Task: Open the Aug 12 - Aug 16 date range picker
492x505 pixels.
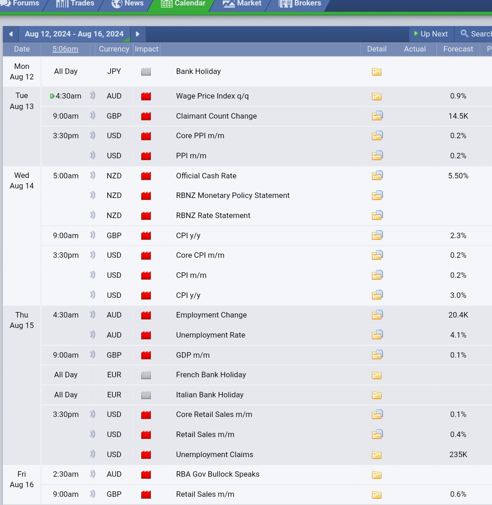Action: click(x=74, y=34)
